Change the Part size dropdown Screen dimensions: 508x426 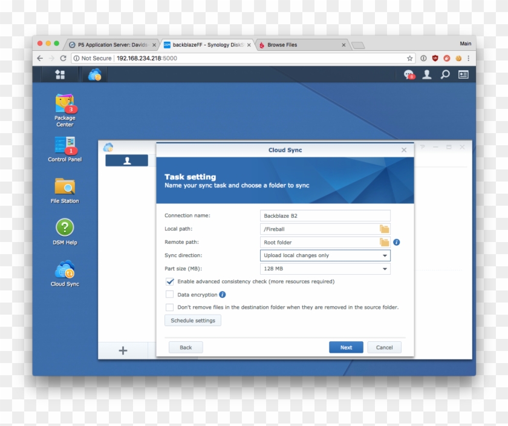(385, 269)
